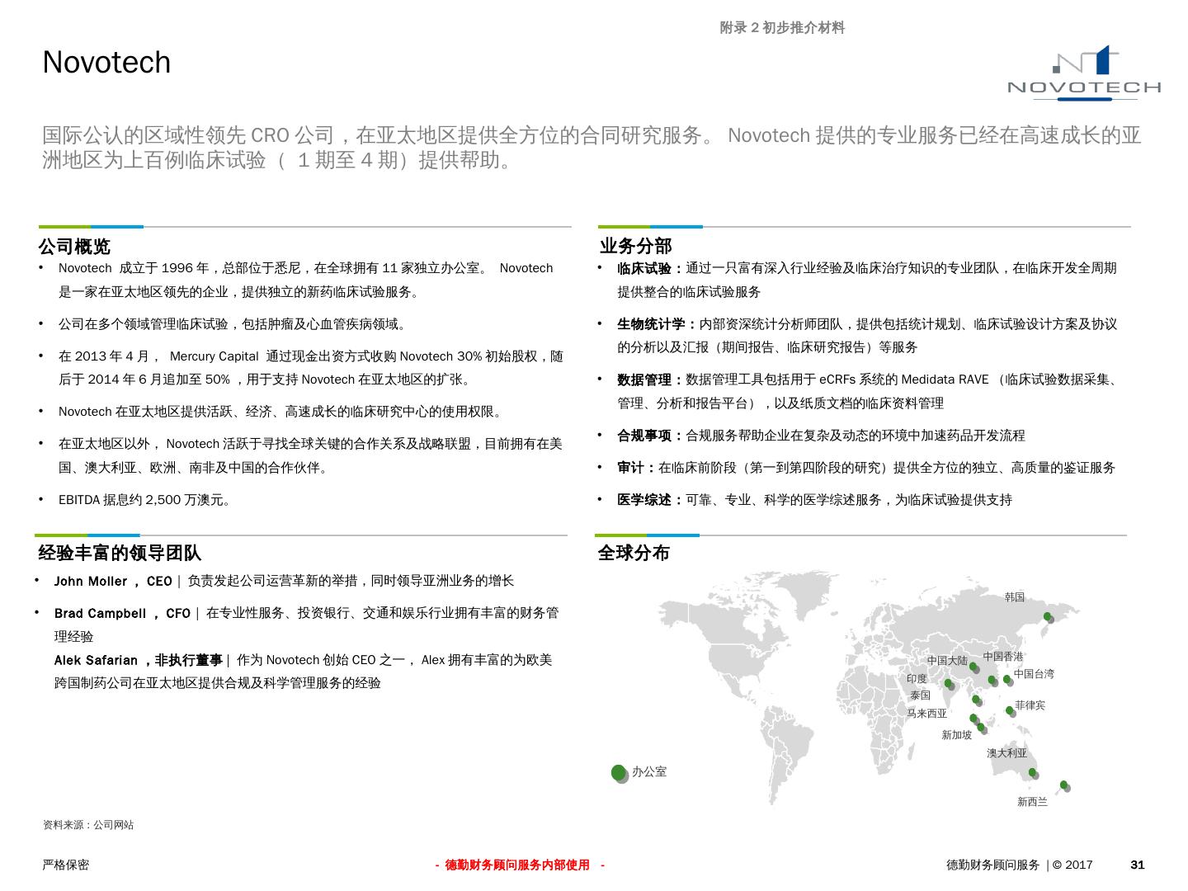Screen dimensions: 1188x891
Task: Select the bold label "数据管理："
Action: point(651,379)
